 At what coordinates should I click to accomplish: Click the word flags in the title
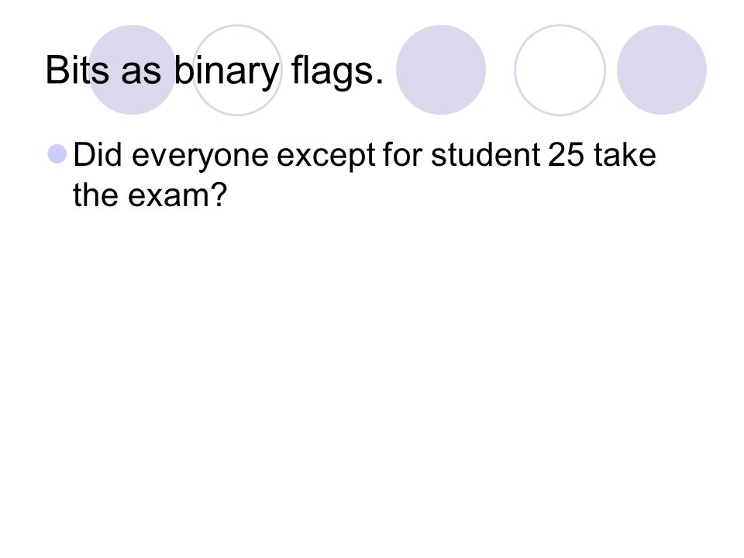pyautogui.click(x=332, y=72)
